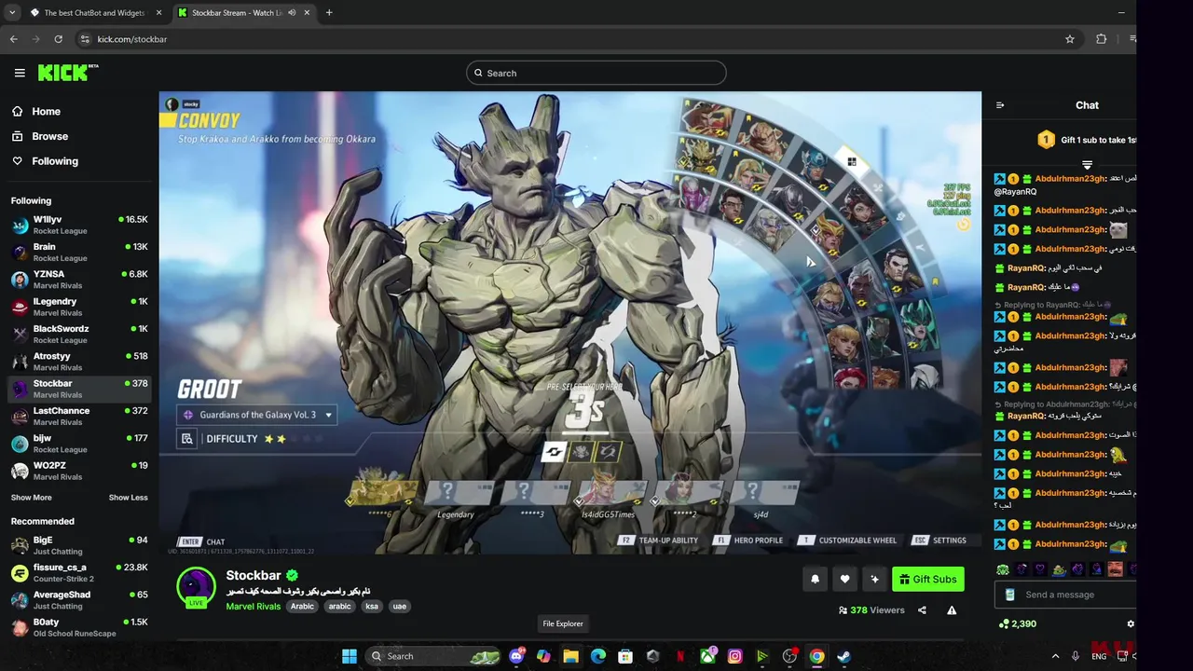Click the 2,390 channel points balance
The image size is (1193, 671).
click(1017, 624)
